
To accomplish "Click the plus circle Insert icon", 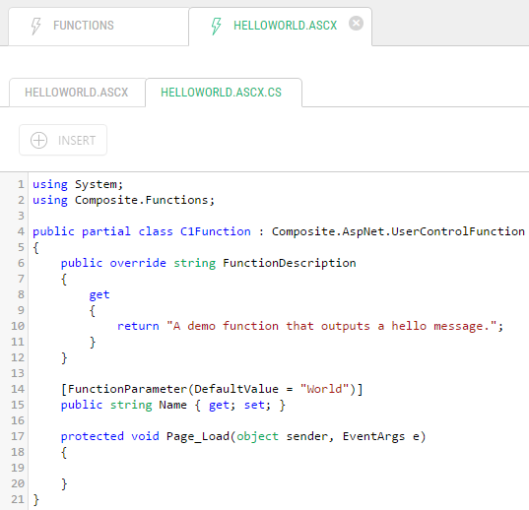I will (x=38, y=140).
